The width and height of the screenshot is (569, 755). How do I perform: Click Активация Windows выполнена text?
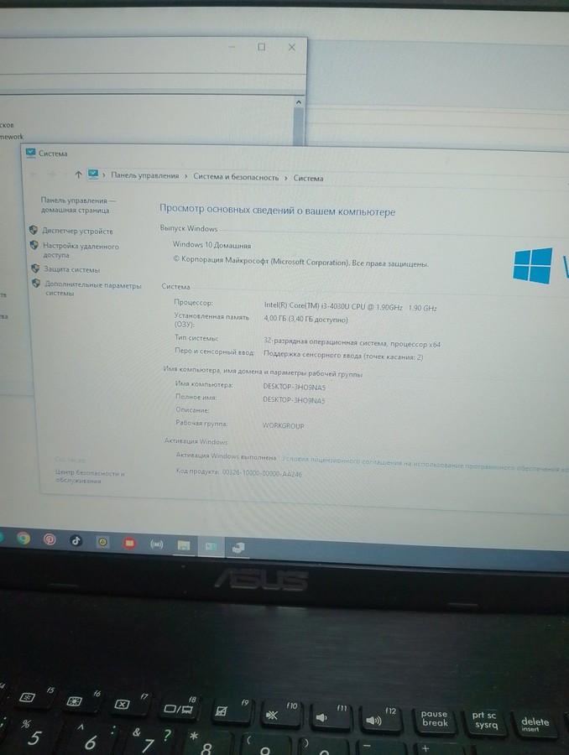226,456
